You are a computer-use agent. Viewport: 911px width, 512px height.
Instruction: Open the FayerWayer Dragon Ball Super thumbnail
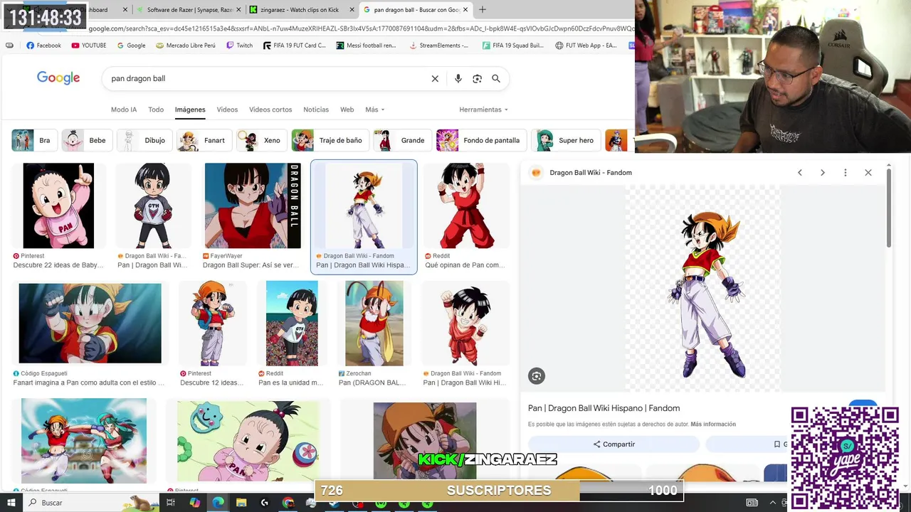coord(253,206)
